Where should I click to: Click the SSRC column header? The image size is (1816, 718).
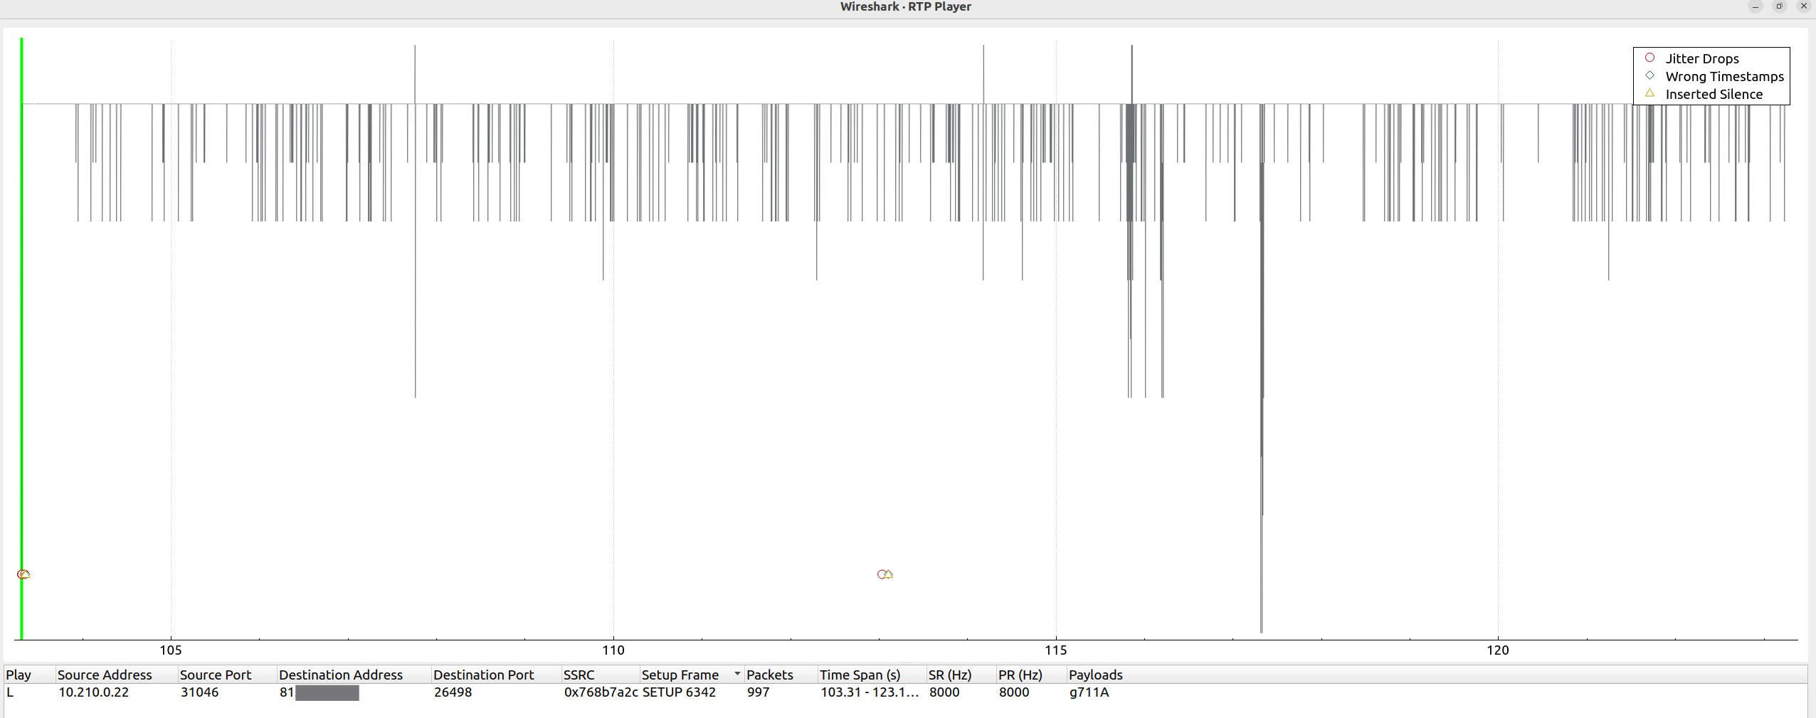pyautogui.click(x=579, y=675)
